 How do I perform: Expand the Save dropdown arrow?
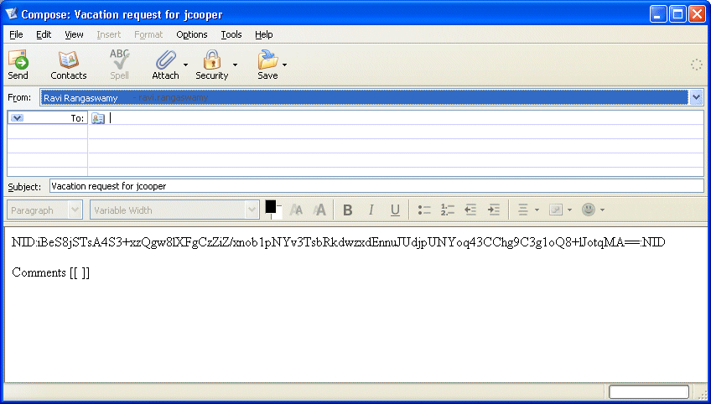(284, 65)
